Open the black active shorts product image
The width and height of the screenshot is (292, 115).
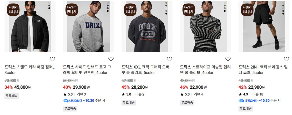coord(264,26)
